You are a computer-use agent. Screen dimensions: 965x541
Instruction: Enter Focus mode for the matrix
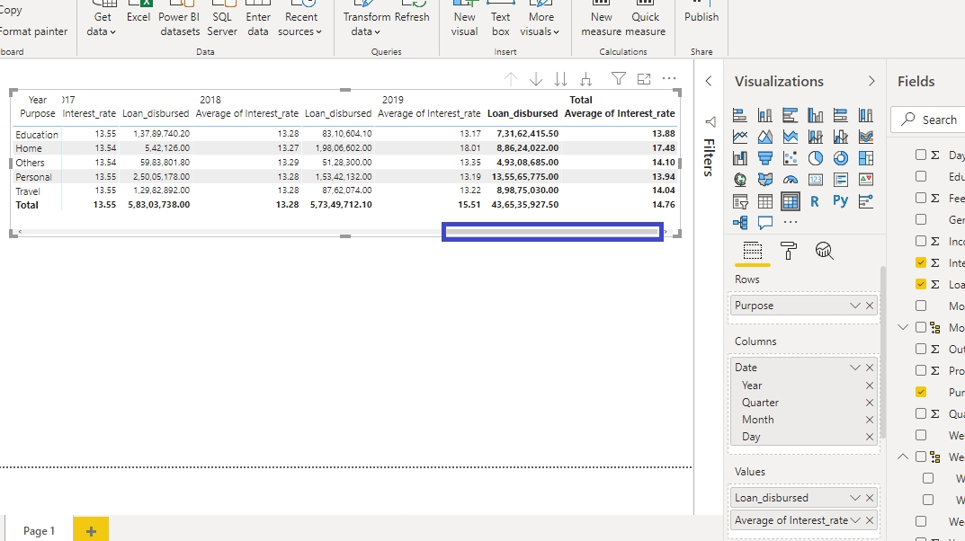point(644,79)
